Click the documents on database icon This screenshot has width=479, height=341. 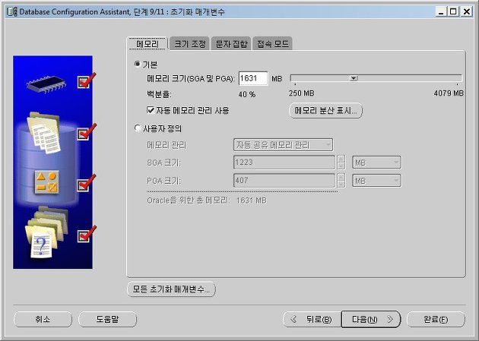[44, 133]
